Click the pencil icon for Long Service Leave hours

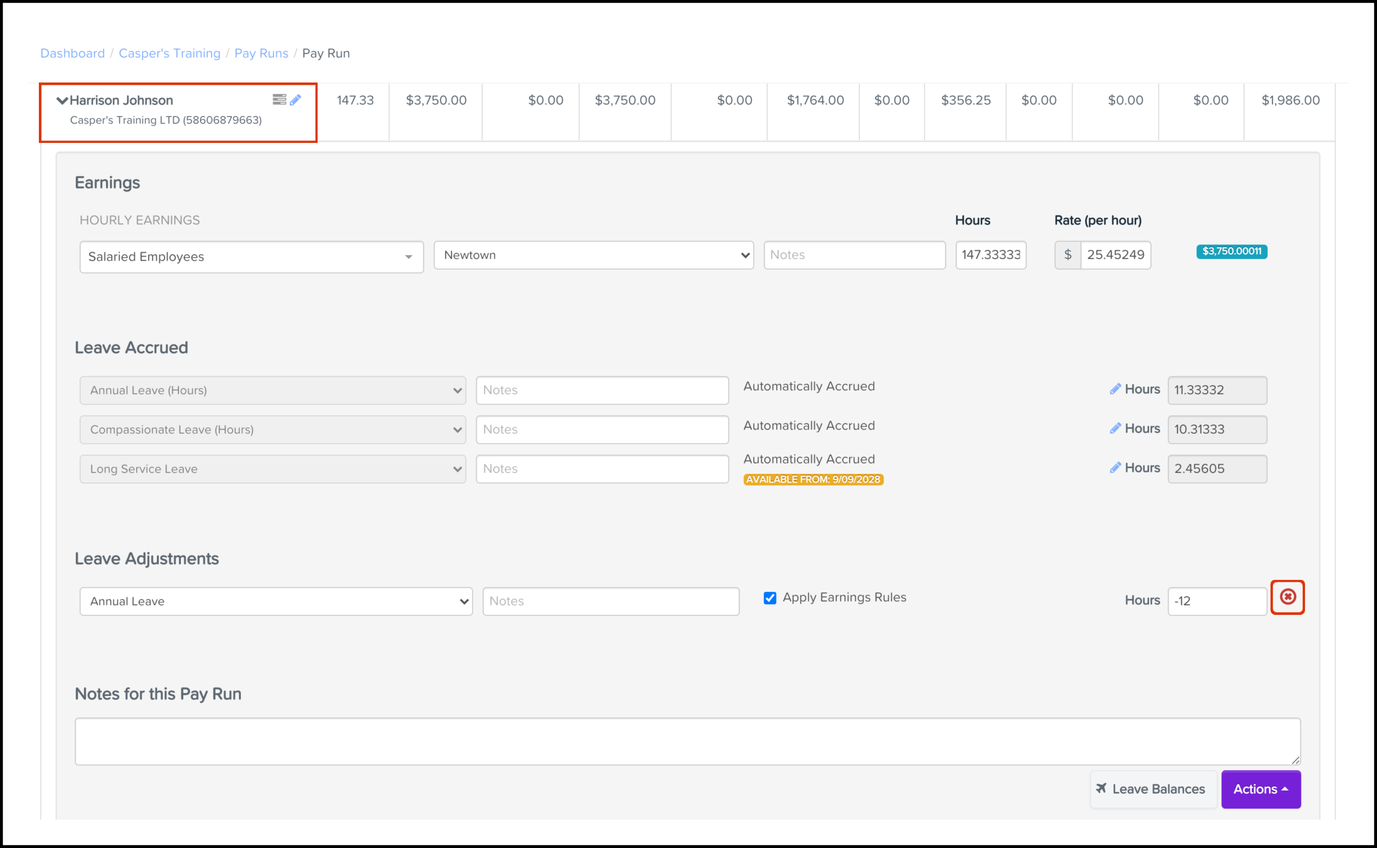click(x=1115, y=468)
